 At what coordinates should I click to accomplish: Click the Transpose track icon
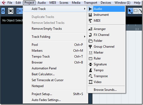(x=90, y=76)
